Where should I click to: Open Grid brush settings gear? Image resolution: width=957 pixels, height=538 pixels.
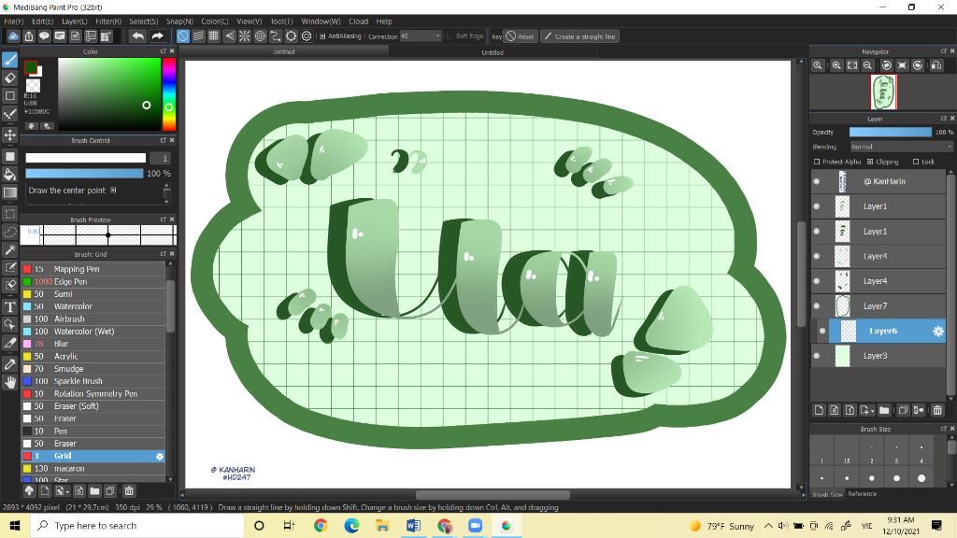tap(160, 456)
